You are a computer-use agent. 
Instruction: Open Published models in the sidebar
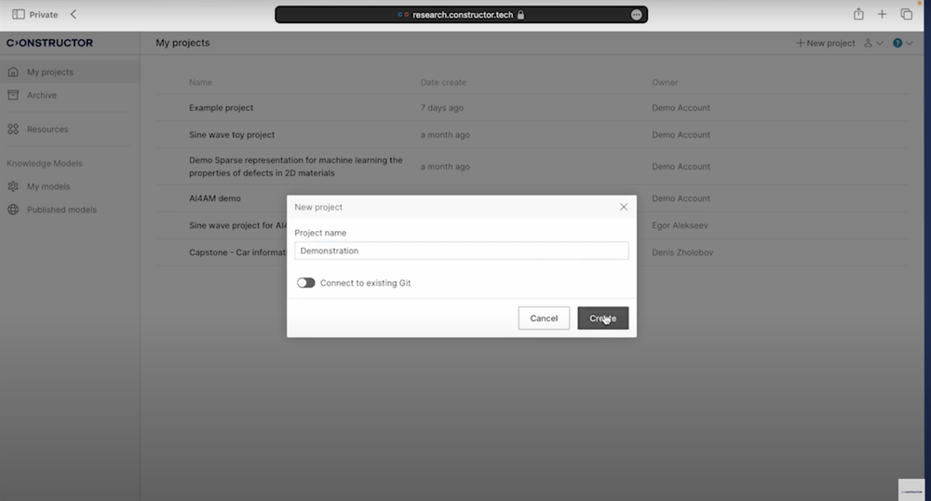tap(61, 210)
